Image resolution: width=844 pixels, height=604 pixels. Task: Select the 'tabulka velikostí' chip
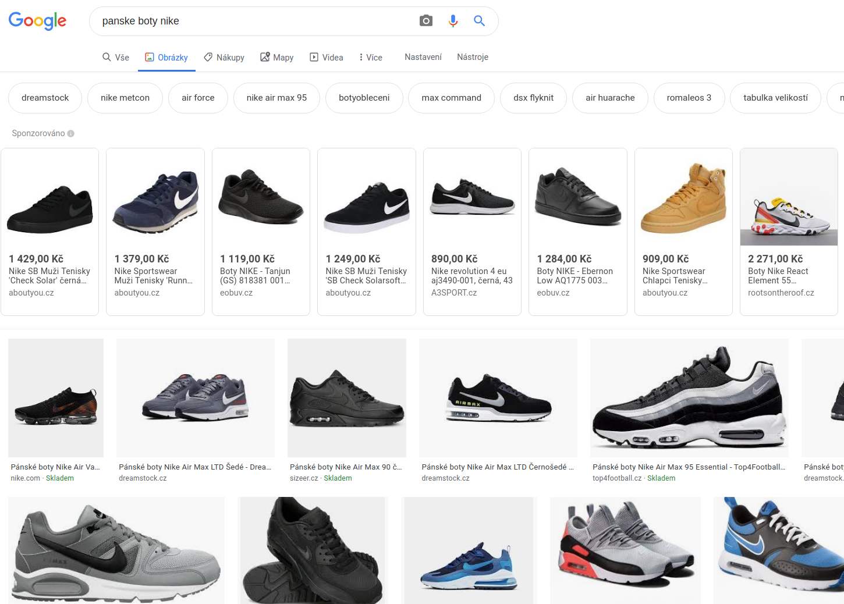(775, 98)
